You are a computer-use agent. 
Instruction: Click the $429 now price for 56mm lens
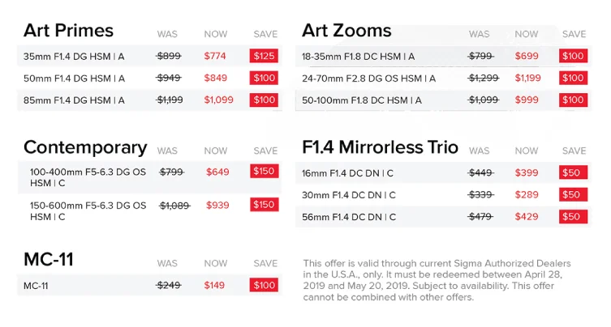click(527, 217)
